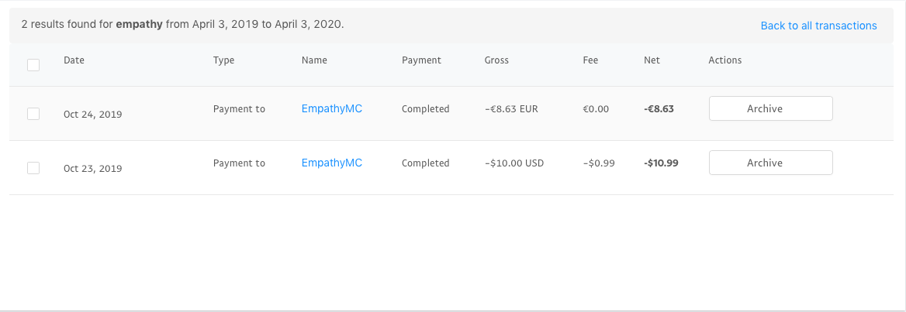Check the Oct 24, 2019 transaction checkbox

pos(33,114)
